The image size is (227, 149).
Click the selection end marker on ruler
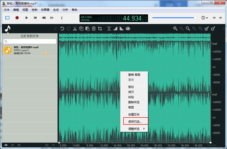coord(210,143)
